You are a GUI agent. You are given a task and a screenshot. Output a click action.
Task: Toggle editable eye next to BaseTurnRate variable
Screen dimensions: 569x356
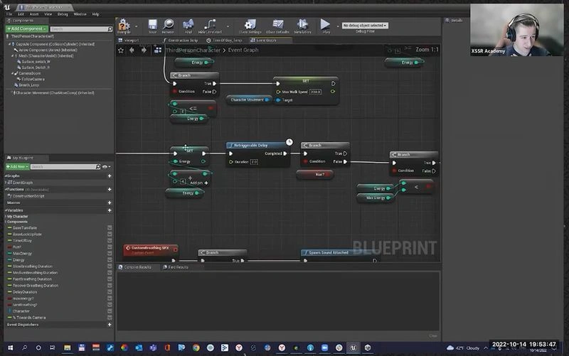(110, 228)
